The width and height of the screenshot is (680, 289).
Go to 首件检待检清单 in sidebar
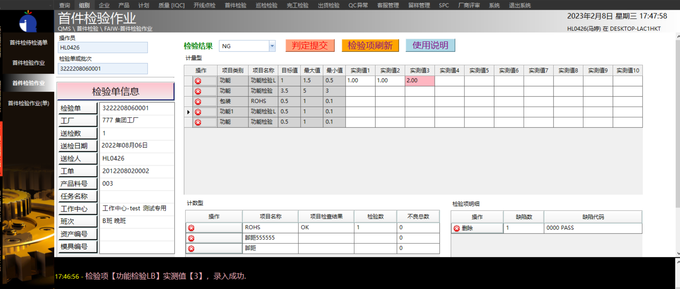pos(28,42)
